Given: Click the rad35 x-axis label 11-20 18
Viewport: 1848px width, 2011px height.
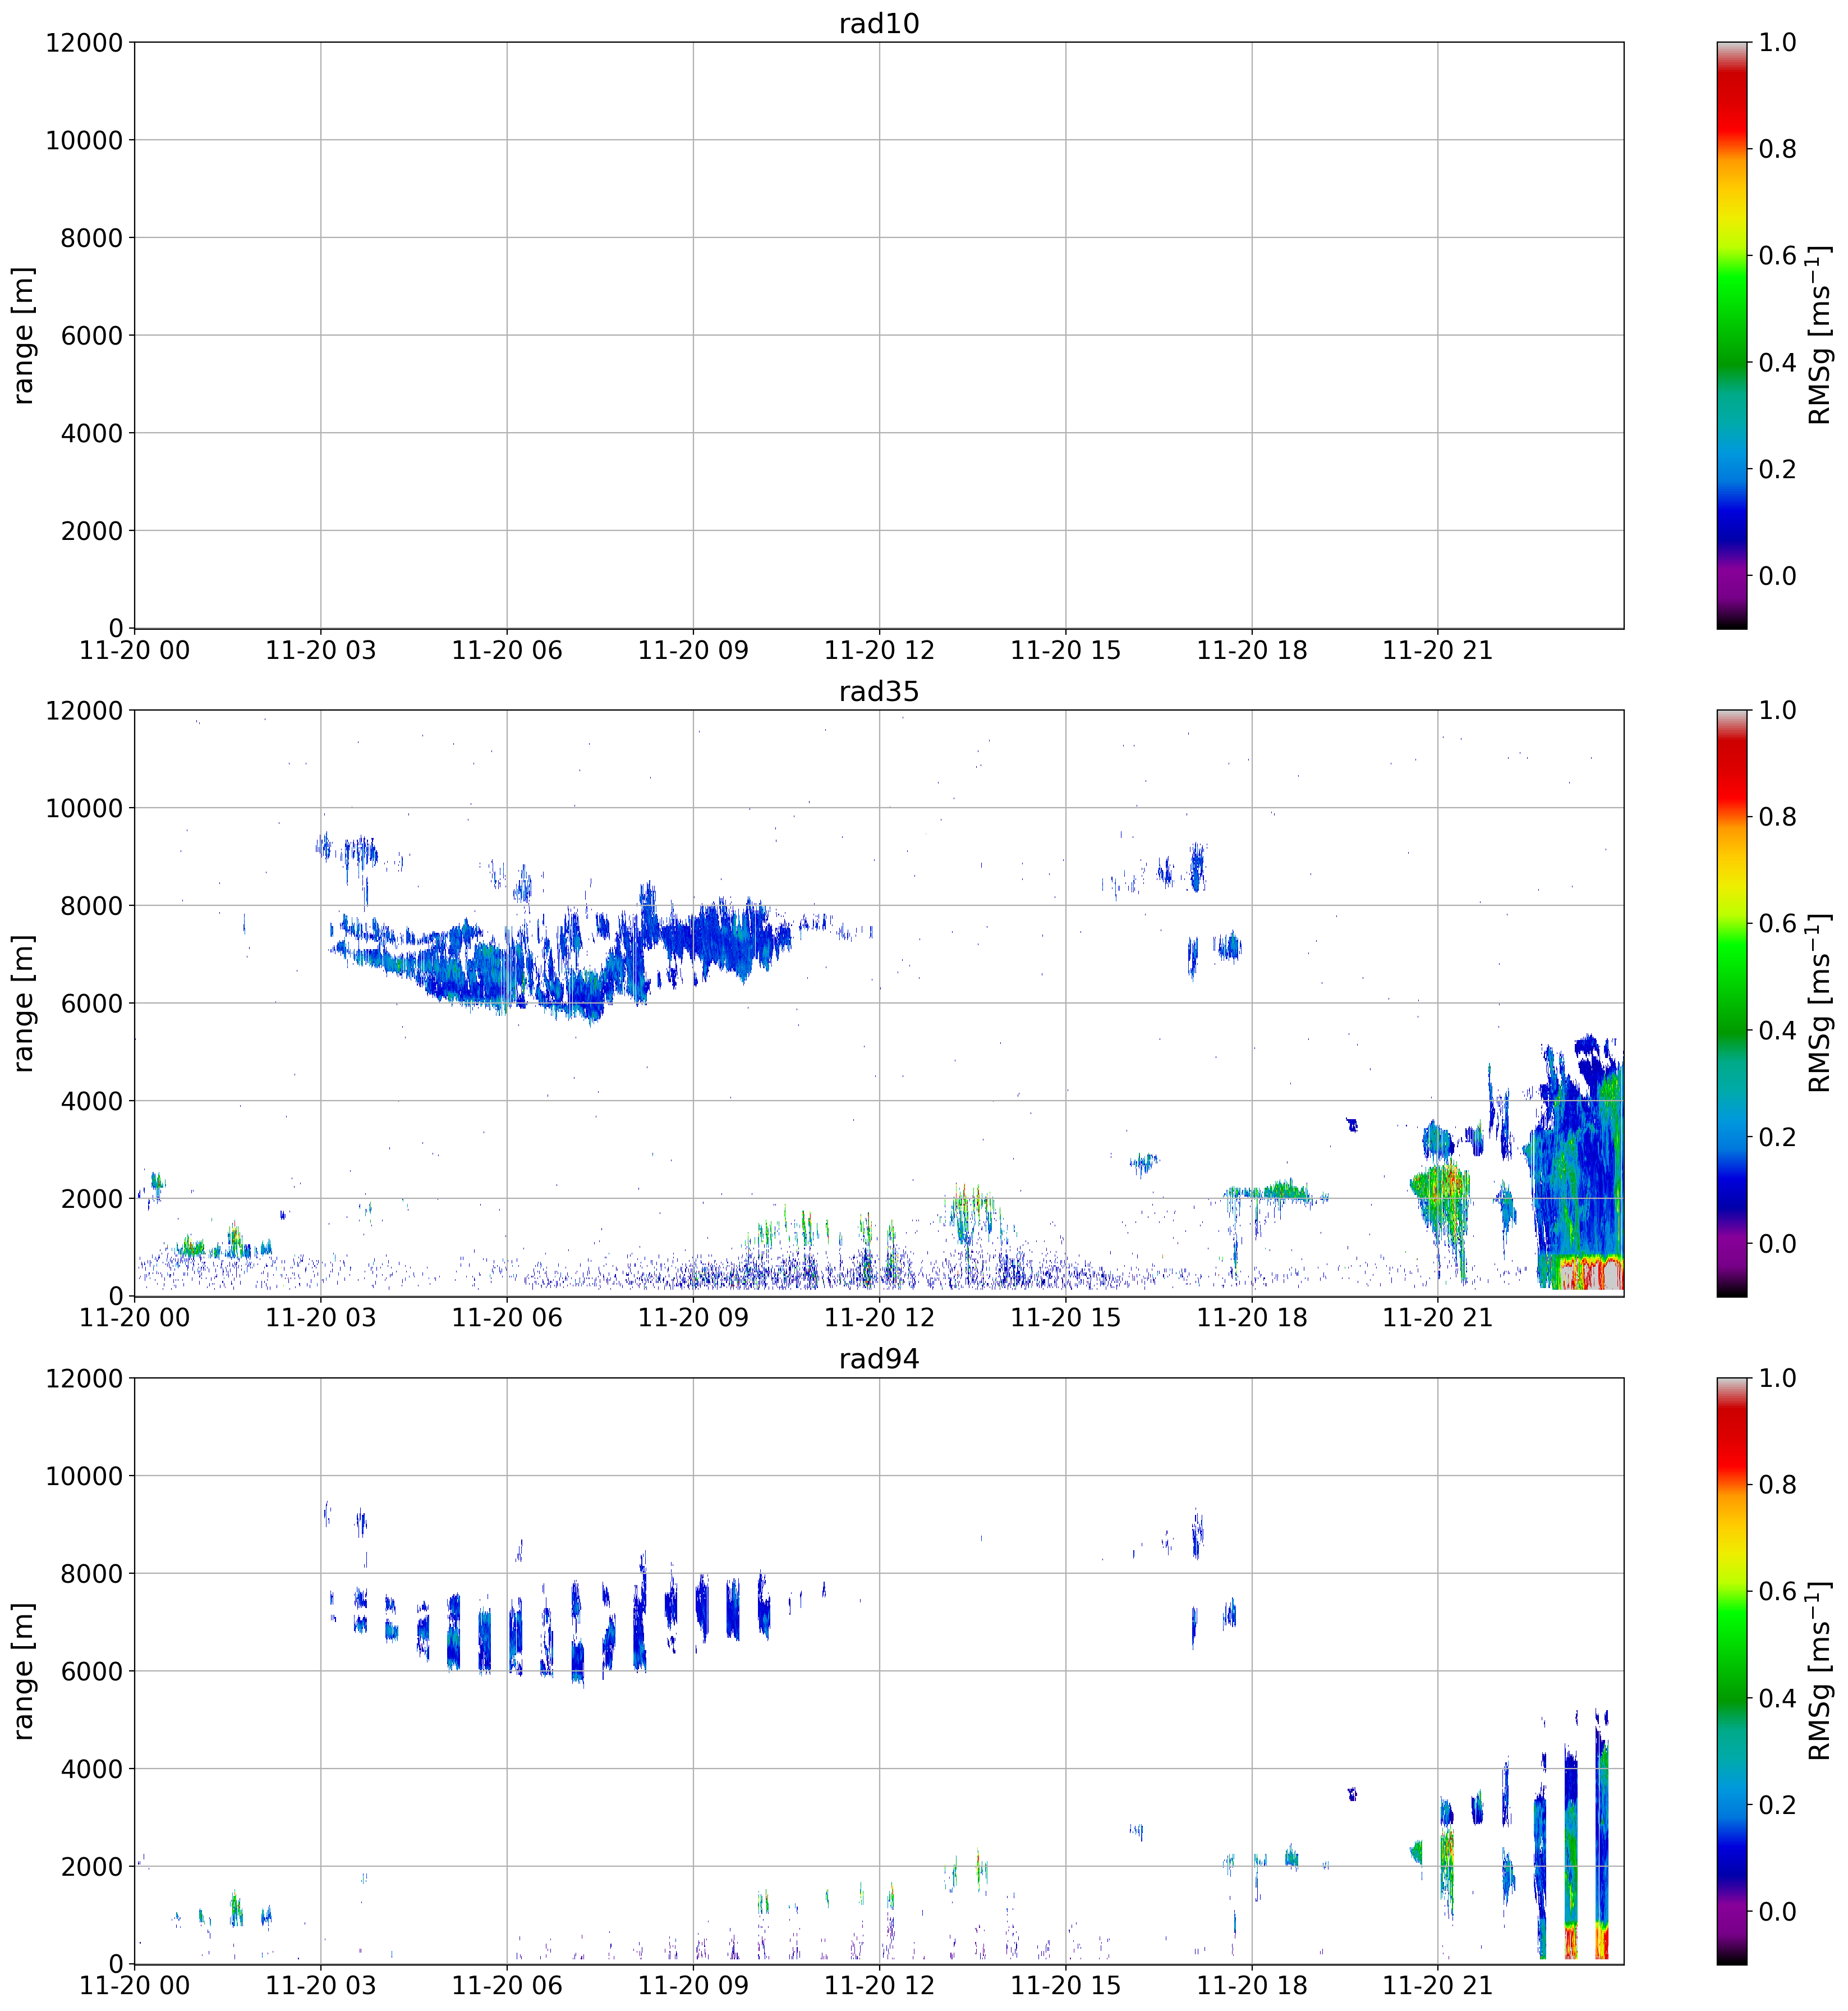Looking at the screenshot, I should click(1251, 1318).
